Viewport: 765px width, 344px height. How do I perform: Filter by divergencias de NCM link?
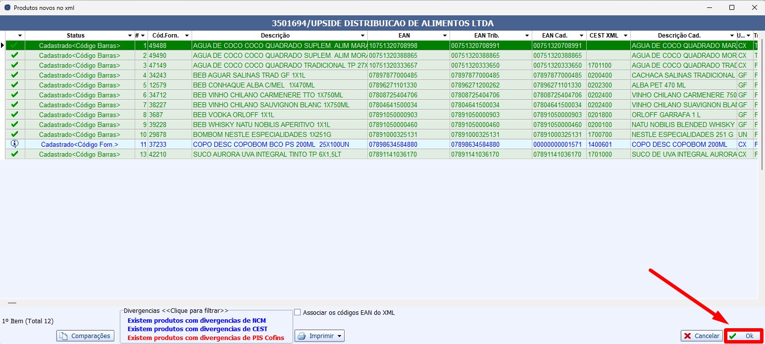point(197,320)
